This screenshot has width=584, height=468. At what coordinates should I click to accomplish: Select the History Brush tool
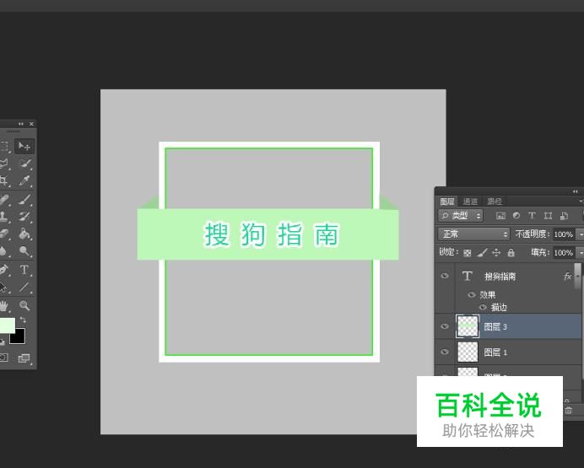pyautogui.click(x=24, y=217)
